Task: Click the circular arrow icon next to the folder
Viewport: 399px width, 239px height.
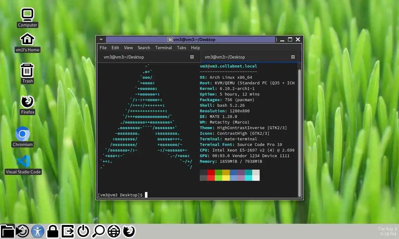Action: (x=22, y=231)
